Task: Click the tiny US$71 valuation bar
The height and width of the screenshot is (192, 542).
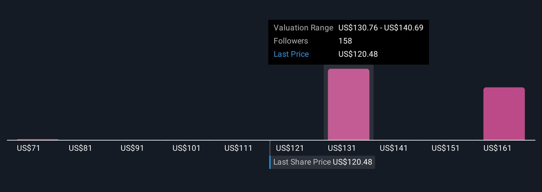Action: tap(38, 139)
